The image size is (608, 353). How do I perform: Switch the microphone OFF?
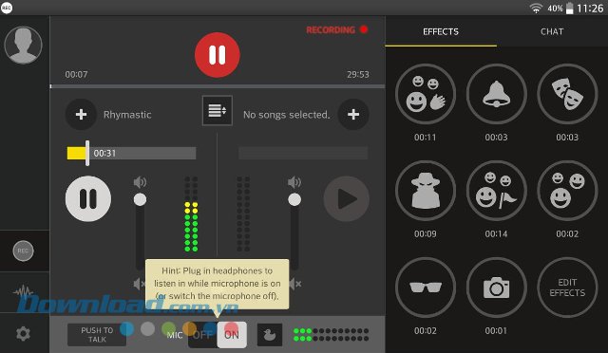(202, 335)
